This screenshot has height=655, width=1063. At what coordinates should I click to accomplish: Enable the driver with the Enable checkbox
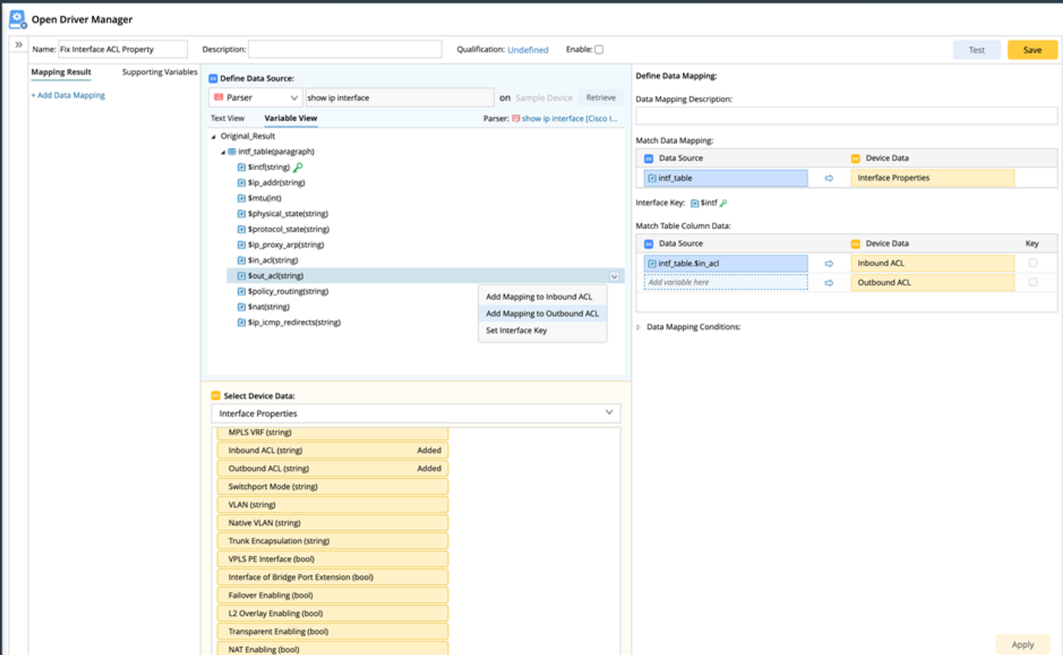pyautogui.click(x=599, y=49)
